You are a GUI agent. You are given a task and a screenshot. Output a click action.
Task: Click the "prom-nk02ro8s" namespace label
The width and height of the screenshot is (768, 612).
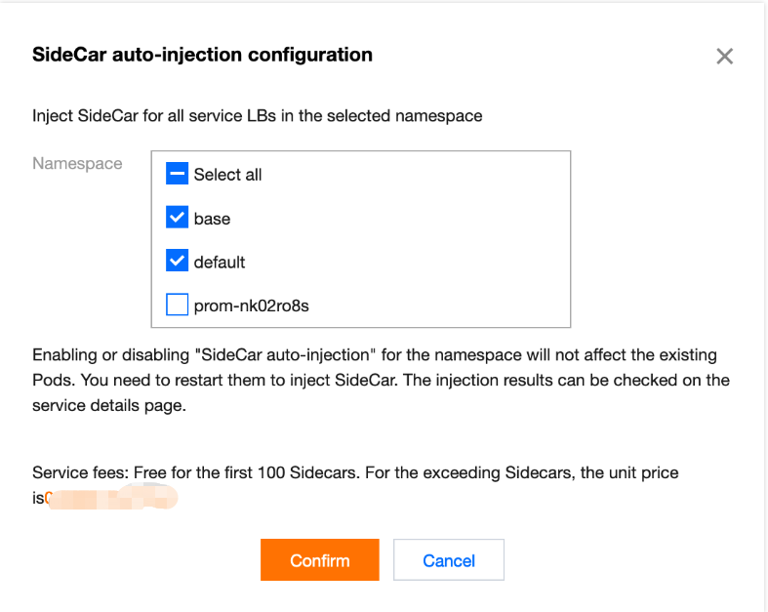[251, 306]
